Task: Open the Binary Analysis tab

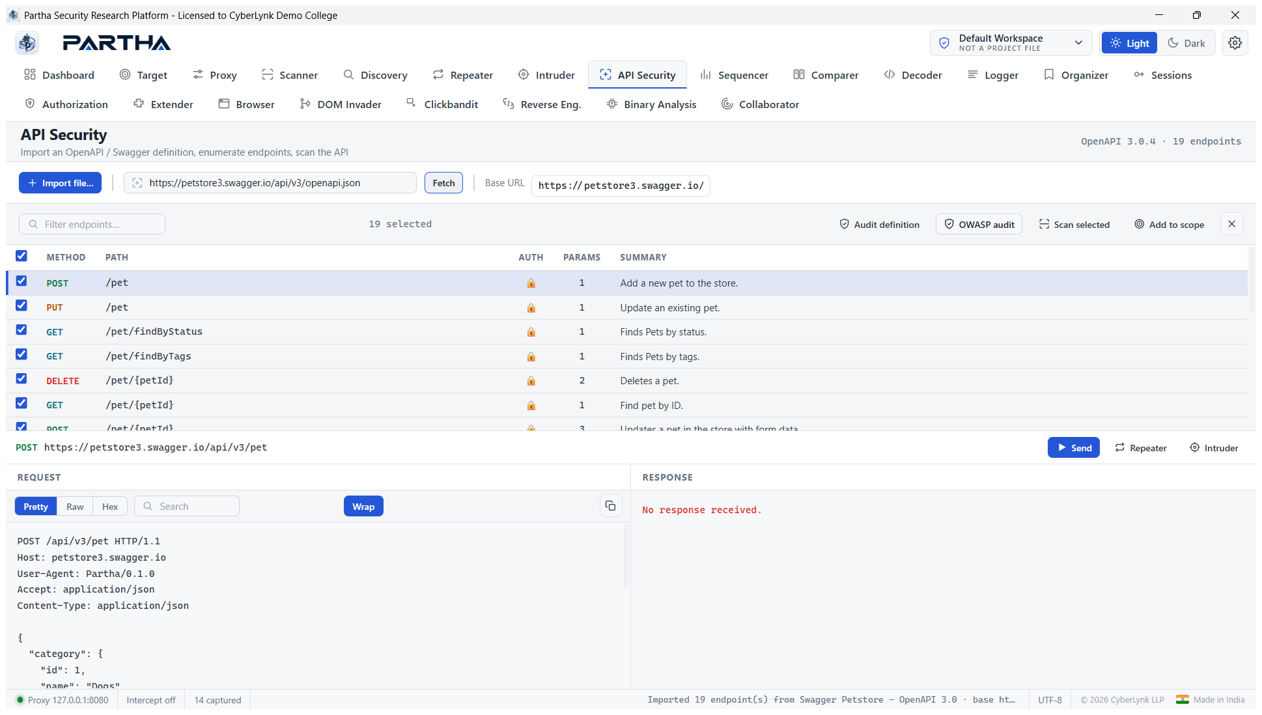Action: click(651, 104)
